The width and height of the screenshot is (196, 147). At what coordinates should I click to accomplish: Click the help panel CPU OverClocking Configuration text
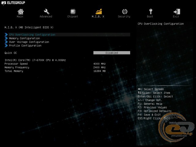pos(161,24)
